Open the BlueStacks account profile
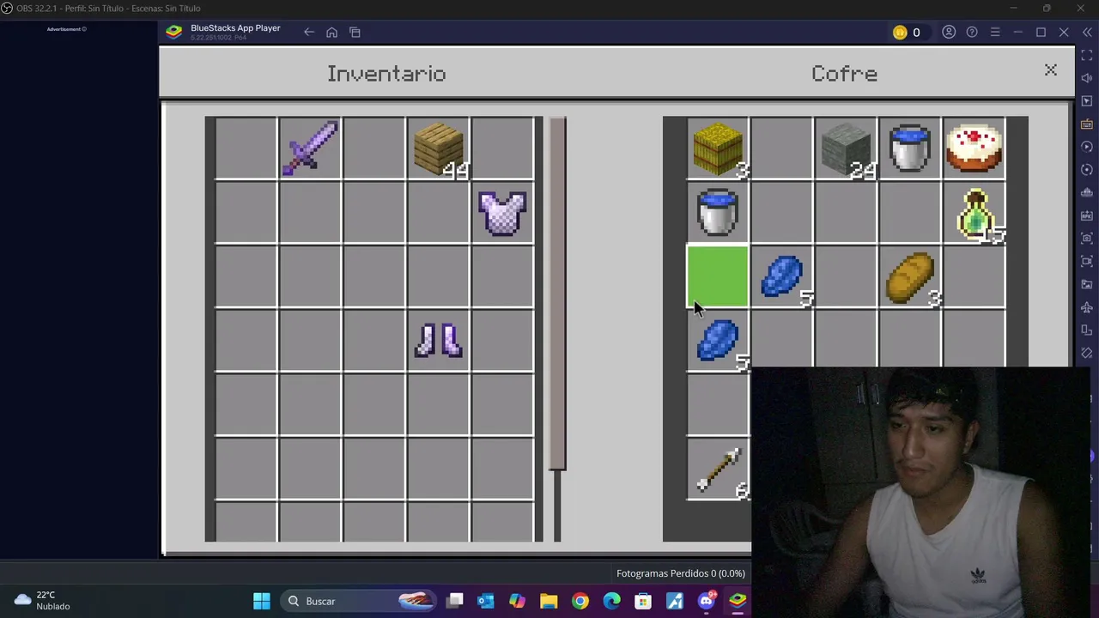This screenshot has height=618, width=1099. [x=949, y=33]
